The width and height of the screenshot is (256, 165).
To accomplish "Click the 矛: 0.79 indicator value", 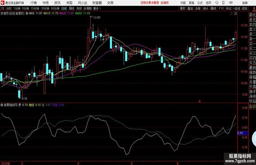I will tap(23, 105).
